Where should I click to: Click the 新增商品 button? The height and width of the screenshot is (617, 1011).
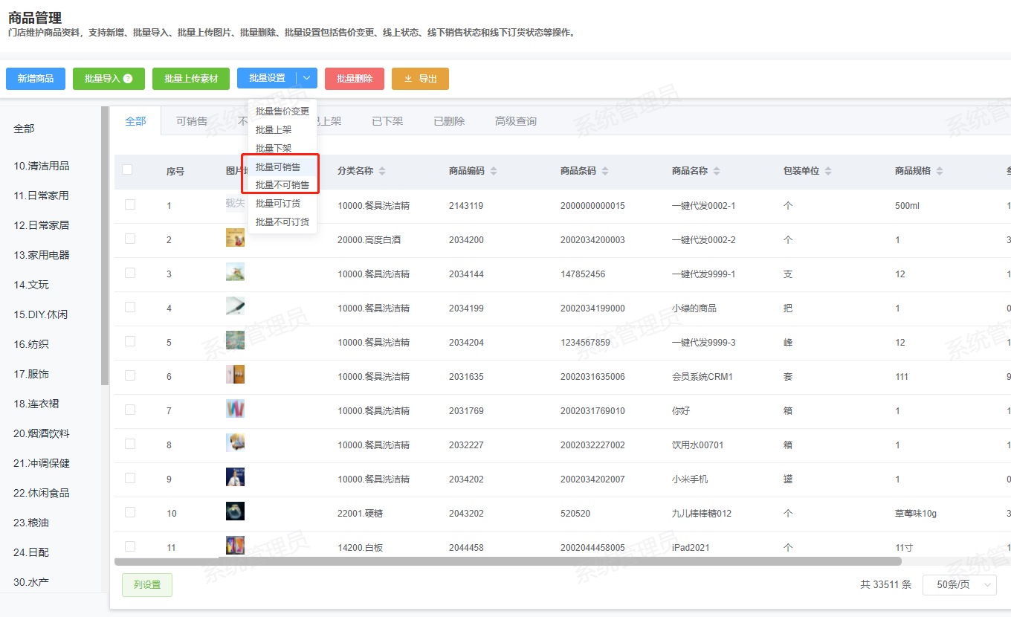click(x=36, y=79)
